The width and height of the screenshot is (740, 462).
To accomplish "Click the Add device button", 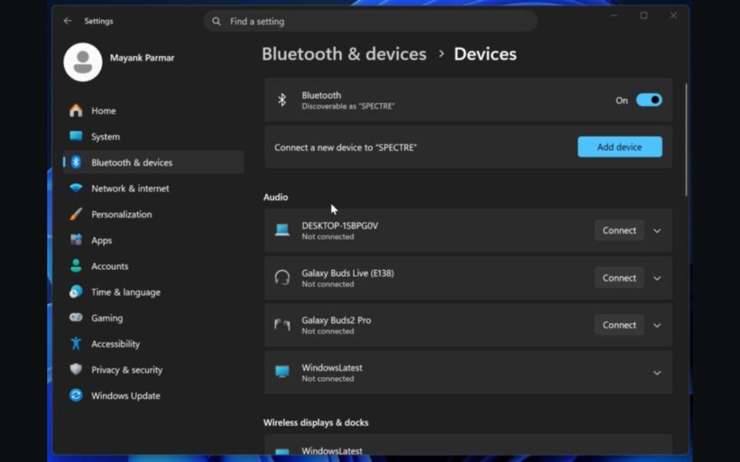I will (620, 147).
